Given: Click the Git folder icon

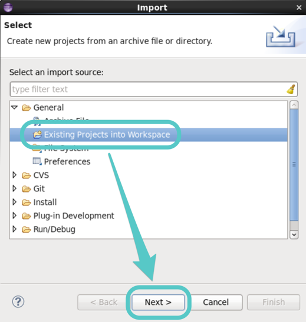Looking at the screenshot, I should point(27,189).
